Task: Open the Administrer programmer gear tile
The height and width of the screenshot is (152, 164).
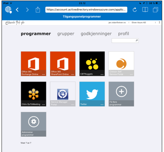Action: tap(34, 124)
